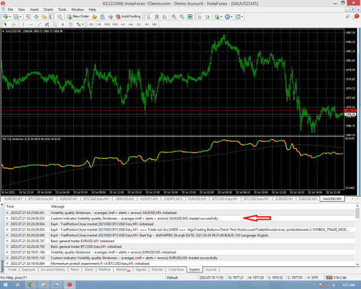The image size is (361, 289).
Task: Tile chart windows with grid icon
Action: point(189,17)
